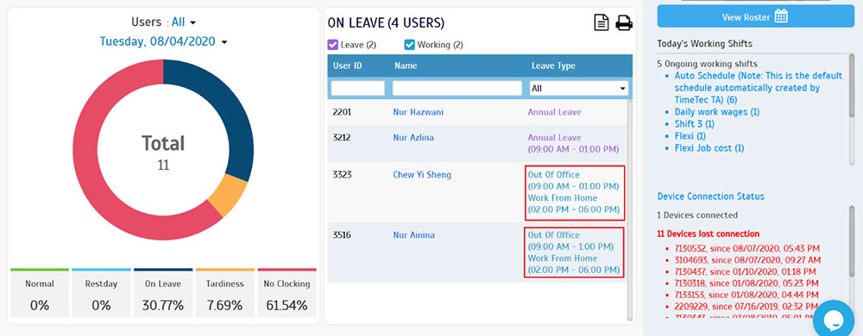This screenshot has width=863, height=336.
Task: Sort by the Leave Type column header
Action: click(553, 65)
